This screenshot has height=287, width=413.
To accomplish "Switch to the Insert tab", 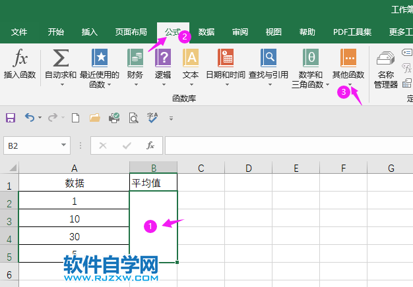I will [90, 32].
